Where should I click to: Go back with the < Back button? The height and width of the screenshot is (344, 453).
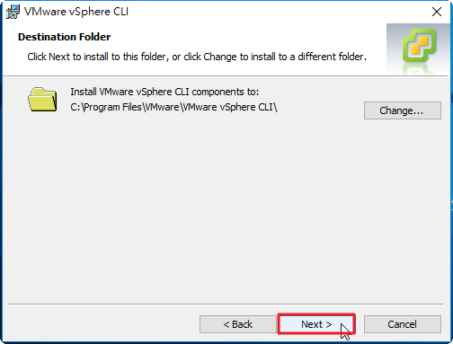(x=238, y=324)
